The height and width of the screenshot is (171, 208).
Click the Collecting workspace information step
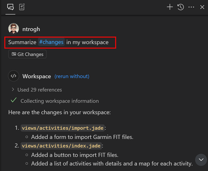pyautogui.click(x=60, y=101)
